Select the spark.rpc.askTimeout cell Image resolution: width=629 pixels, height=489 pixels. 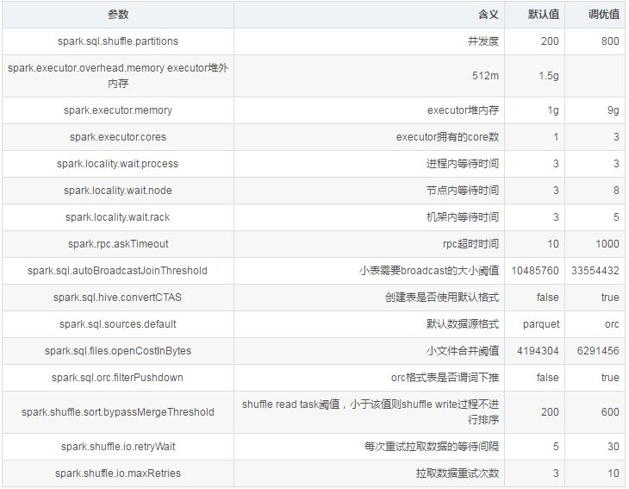pos(118,244)
